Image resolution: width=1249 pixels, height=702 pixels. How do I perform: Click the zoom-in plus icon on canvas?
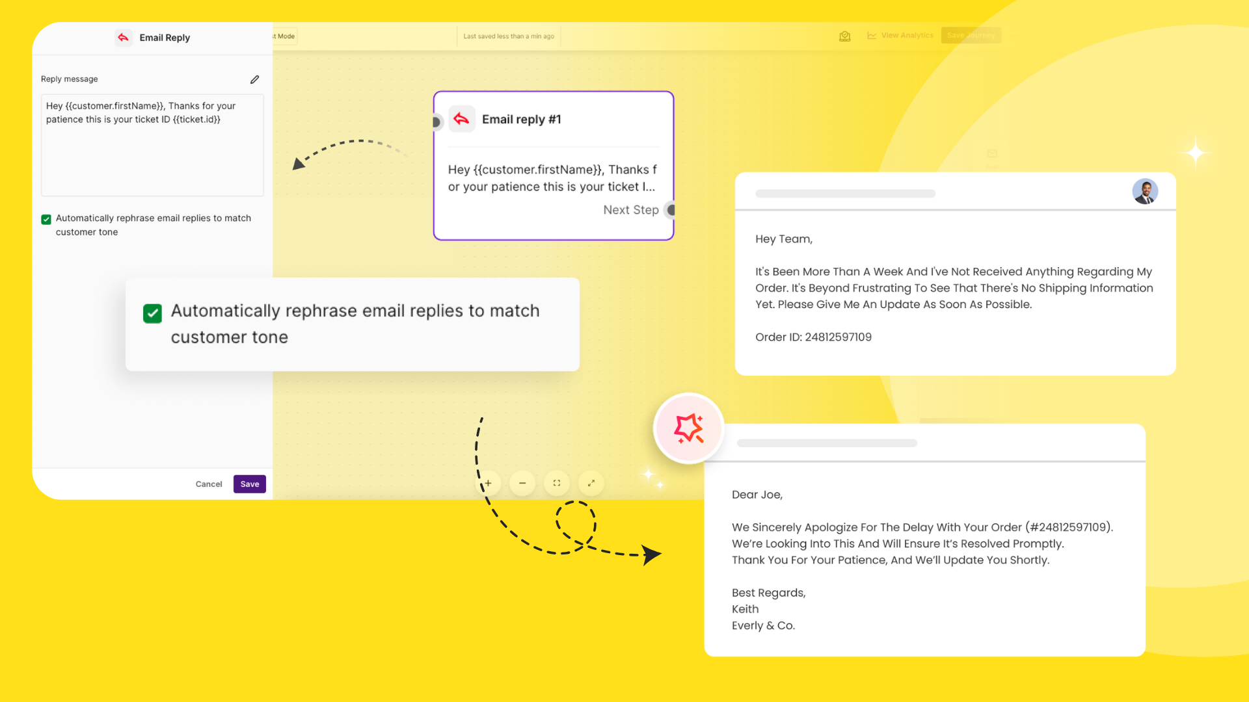[487, 482]
